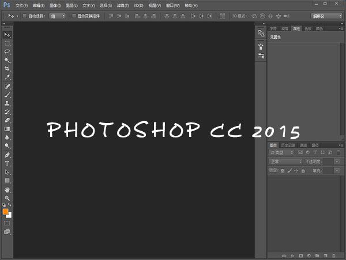This screenshot has width=346, height=260.
Task: Select the Horizontal Type tool
Action: point(7,164)
